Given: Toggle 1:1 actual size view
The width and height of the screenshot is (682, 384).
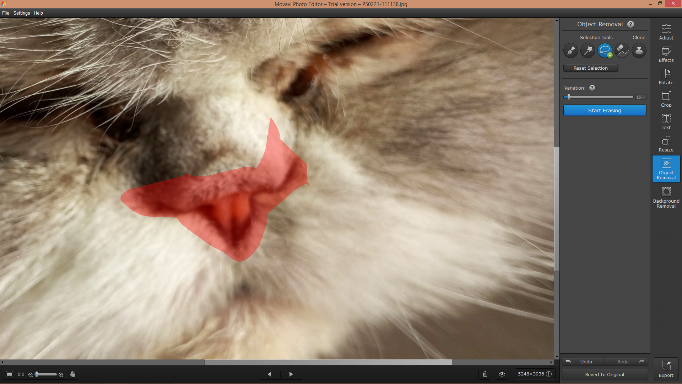Looking at the screenshot, I should (21, 374).
